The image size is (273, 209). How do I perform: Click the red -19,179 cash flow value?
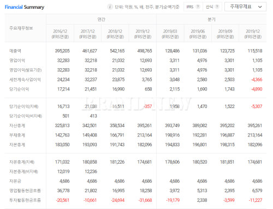173,200
